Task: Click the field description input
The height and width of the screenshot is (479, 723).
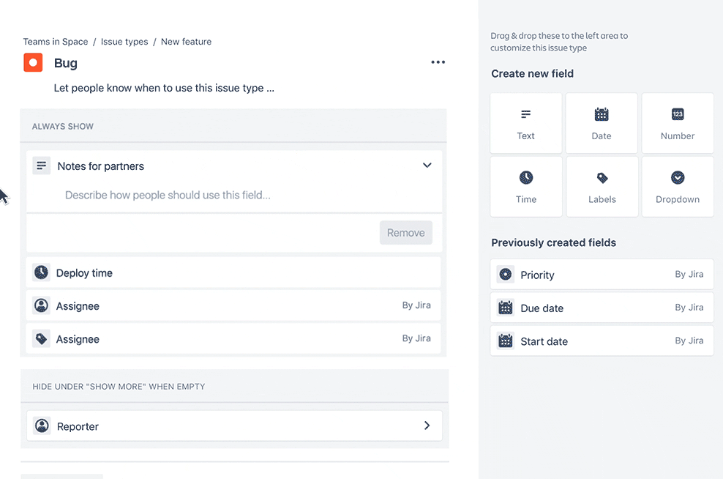Action: 168,196
